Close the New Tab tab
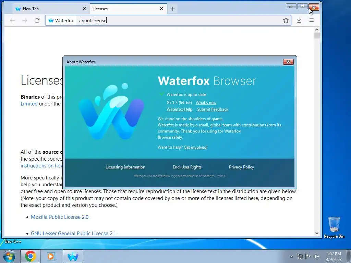This screenshot has width=351, height=263. [84, 9]
